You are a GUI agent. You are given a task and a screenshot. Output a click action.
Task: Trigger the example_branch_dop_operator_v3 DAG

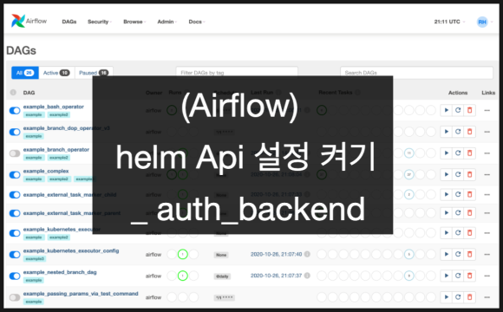click(447, 132)
